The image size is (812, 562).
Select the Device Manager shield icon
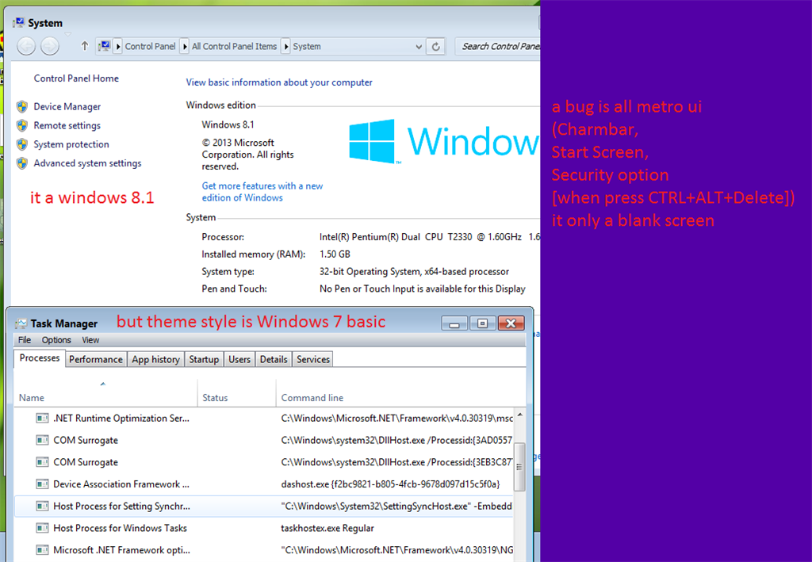click(x=22, y=106)
